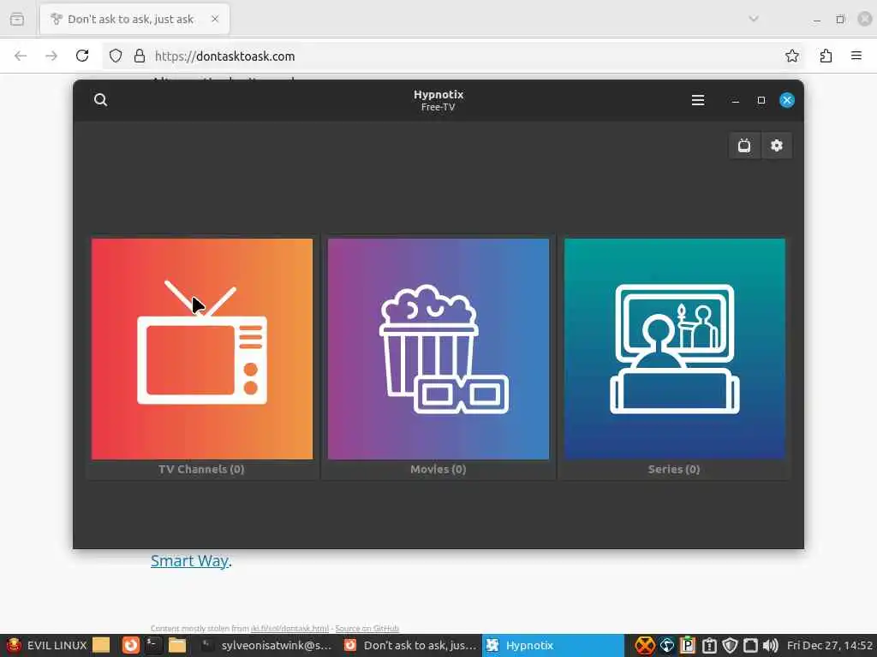Open the volume control tray icon
The height and width of the screenshot is (657, 877).
771,646
